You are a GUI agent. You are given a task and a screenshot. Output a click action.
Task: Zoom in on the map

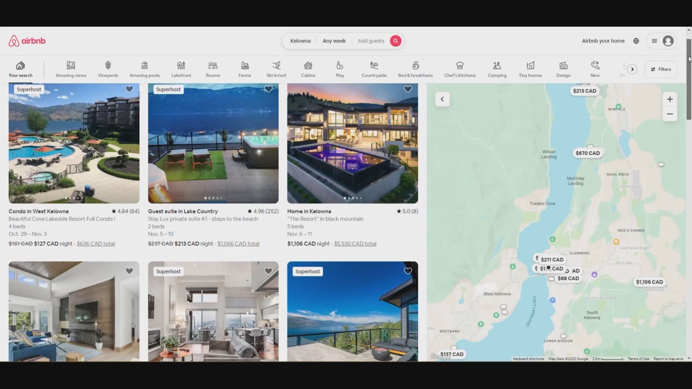tap(670, 99)
